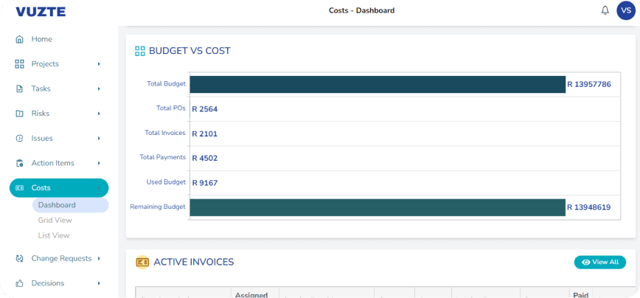
Task: Click the Remaining Budget axis label
Action: tap(158, 207)
